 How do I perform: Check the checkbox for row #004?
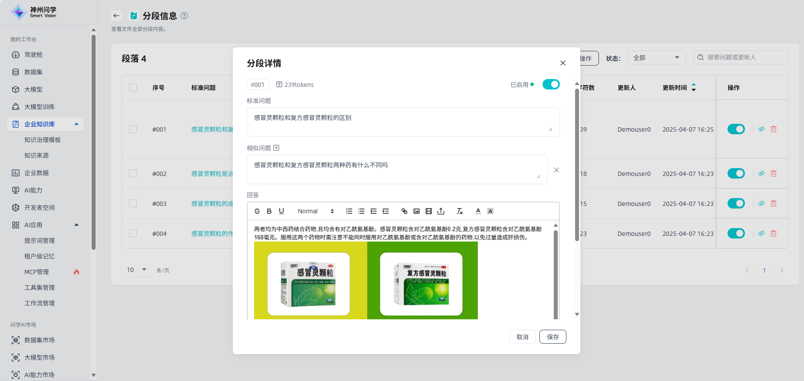[133, 233]
